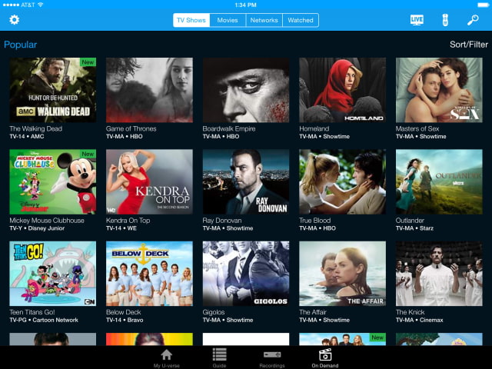Click the Popular section heading
The image size is (492, 369).
21,45
